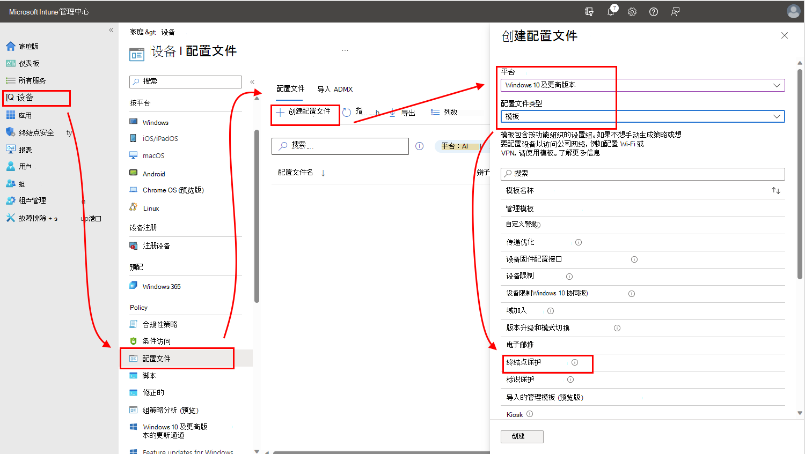Screen dimensions: 805x454
Task: Open the settings gear icon
Action: [632, 12]
